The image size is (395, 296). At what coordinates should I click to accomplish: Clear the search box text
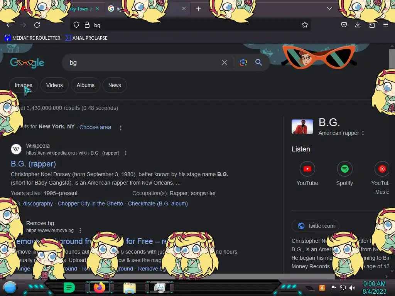(x=225, y=62)
